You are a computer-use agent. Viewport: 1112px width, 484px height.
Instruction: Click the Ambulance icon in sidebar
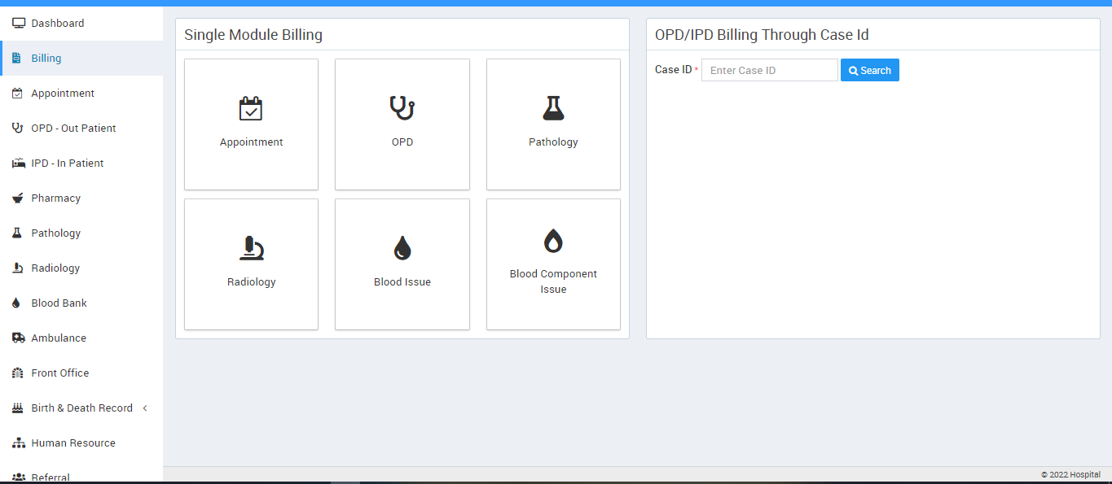pos(18,338)
